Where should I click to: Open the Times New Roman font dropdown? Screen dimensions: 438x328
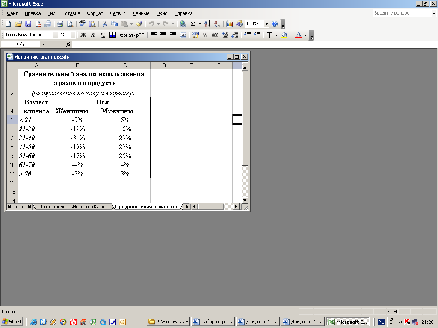tap(56, 35)
